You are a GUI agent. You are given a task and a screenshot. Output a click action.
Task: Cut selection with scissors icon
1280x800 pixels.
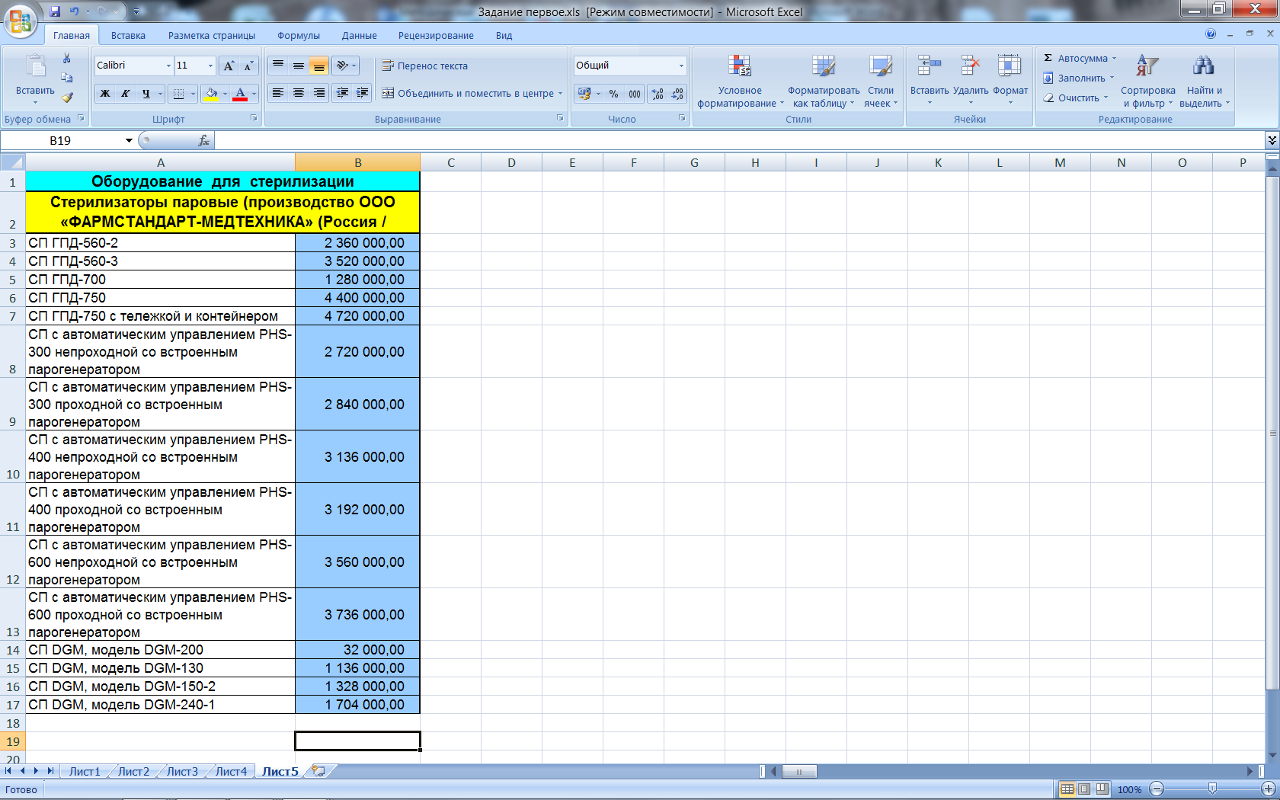click(x=67, y=59)
